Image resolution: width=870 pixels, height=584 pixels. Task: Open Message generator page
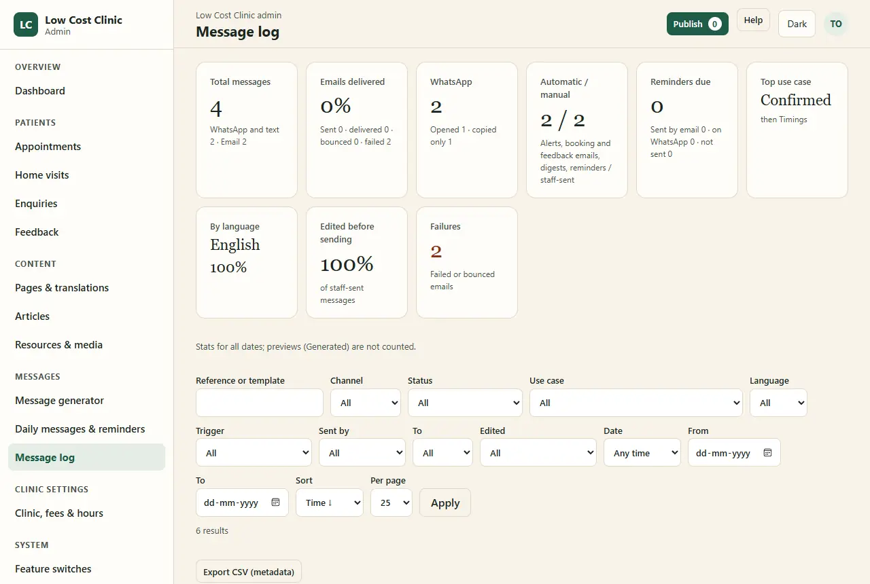86,401
